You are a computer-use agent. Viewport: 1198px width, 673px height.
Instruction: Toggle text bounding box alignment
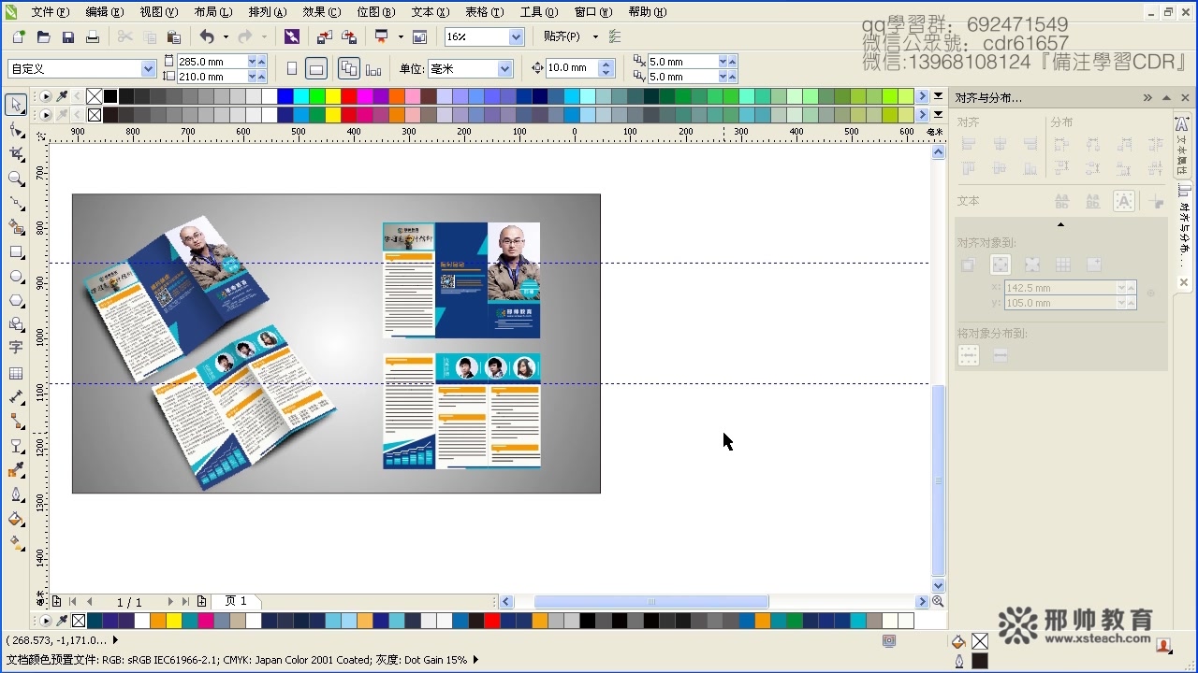coord(1124,201)
